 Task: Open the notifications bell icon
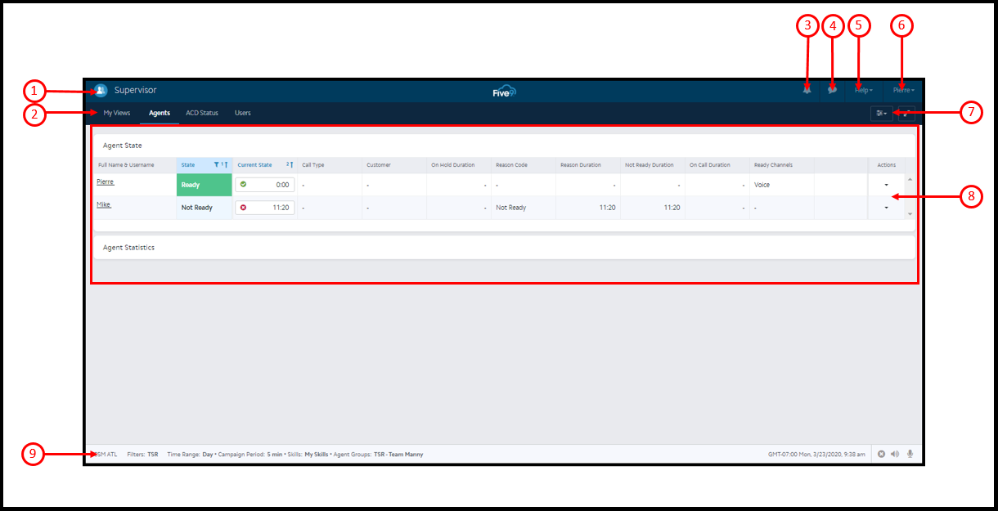click(x=807, y=90)
